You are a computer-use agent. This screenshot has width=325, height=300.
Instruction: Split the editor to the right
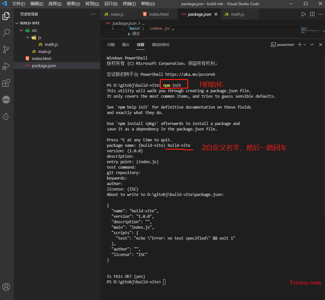tap(312, 14)
